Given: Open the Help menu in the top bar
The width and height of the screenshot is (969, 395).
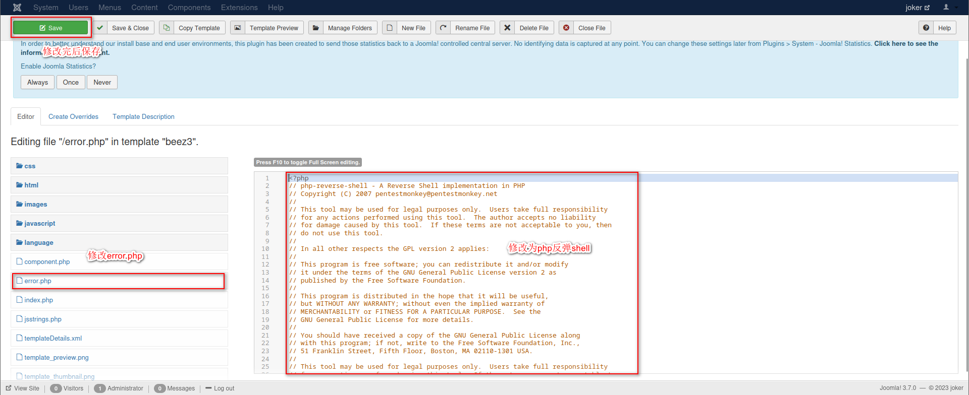Looking at the screenshot, I should (276, 8).
